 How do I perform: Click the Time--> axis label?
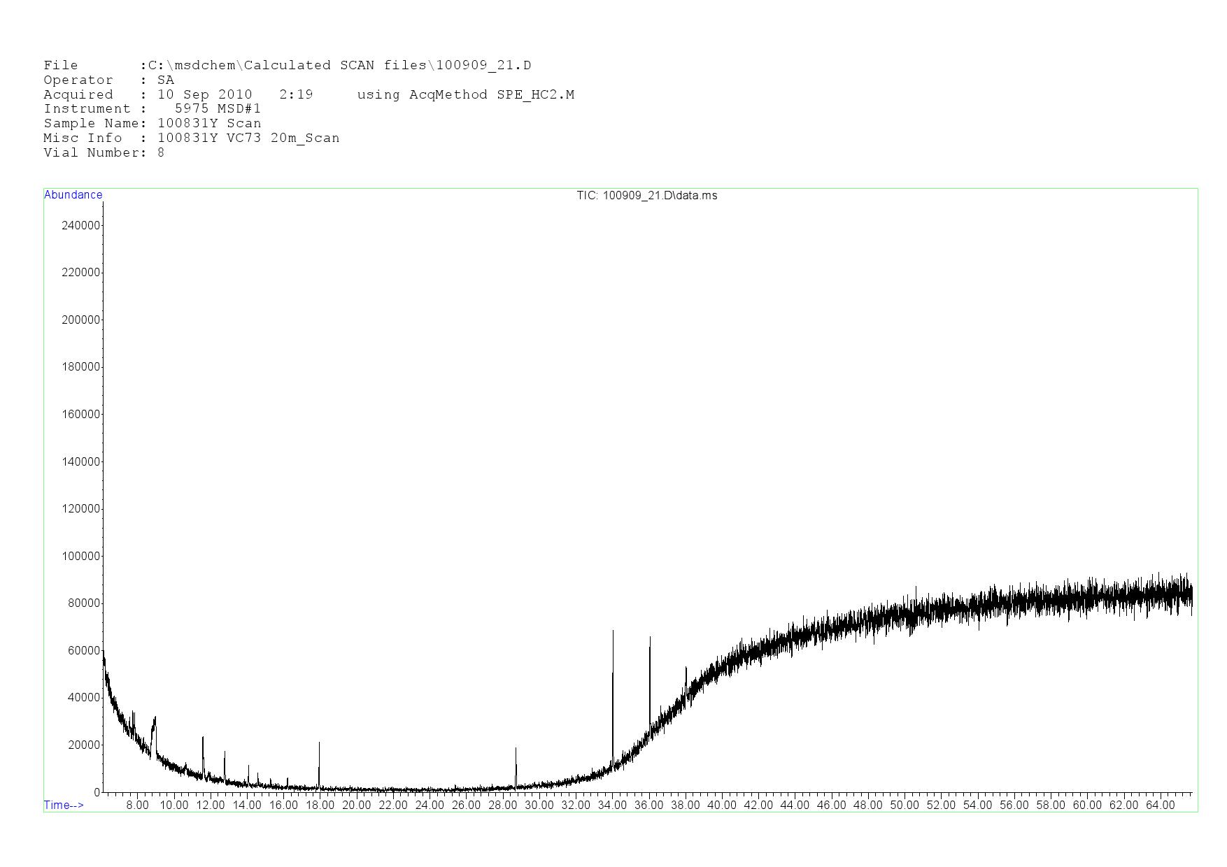[64, 805]
